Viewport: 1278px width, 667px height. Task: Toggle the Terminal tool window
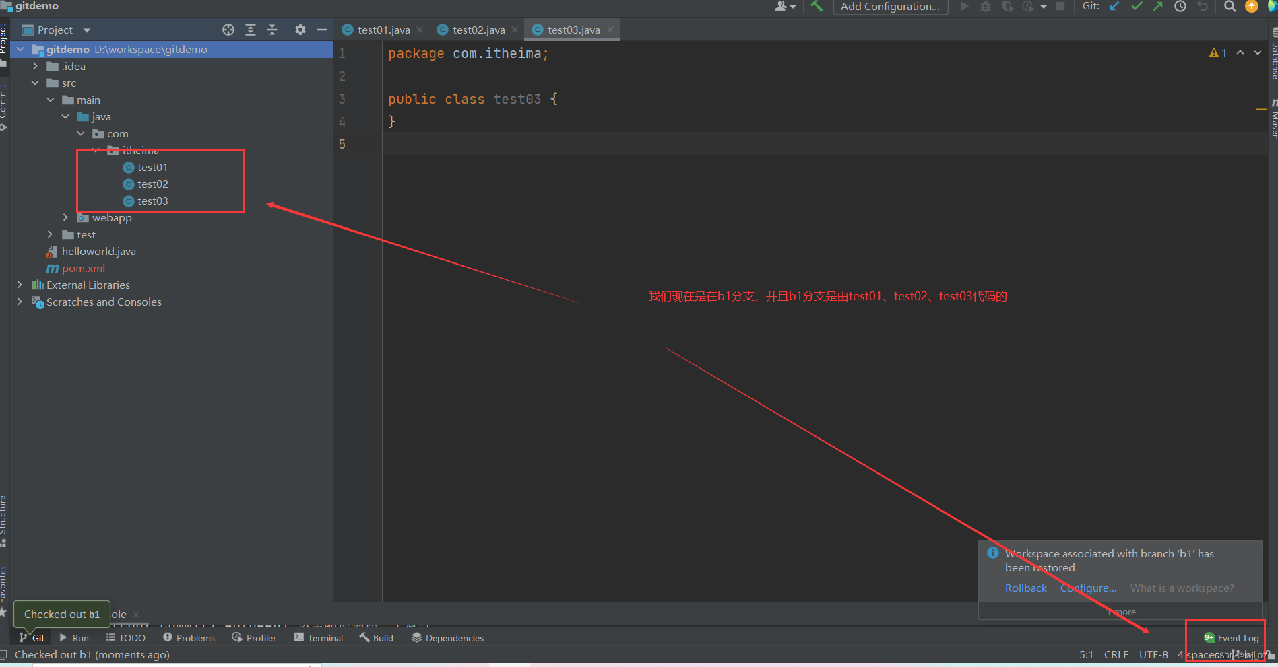pos(319,638)
